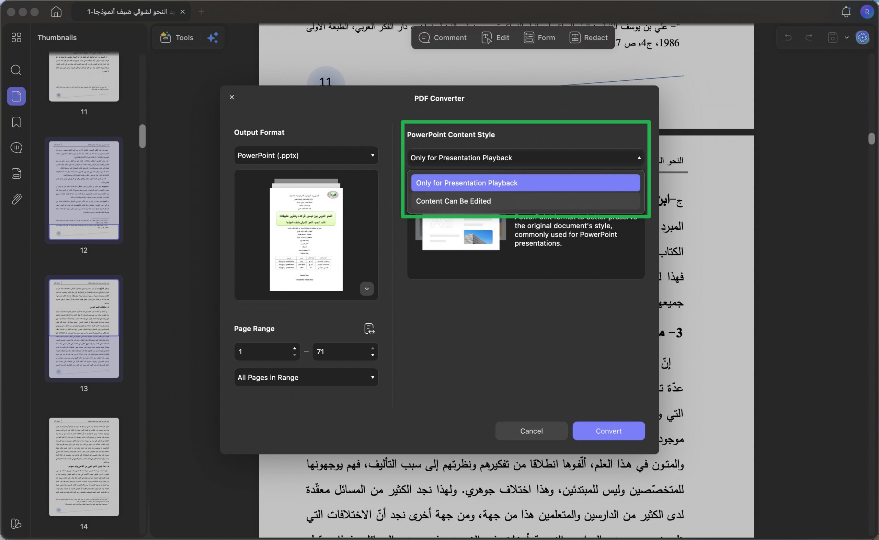Open the document fields panel icon
Screen dimensions: 879x540
pos(16,174)
